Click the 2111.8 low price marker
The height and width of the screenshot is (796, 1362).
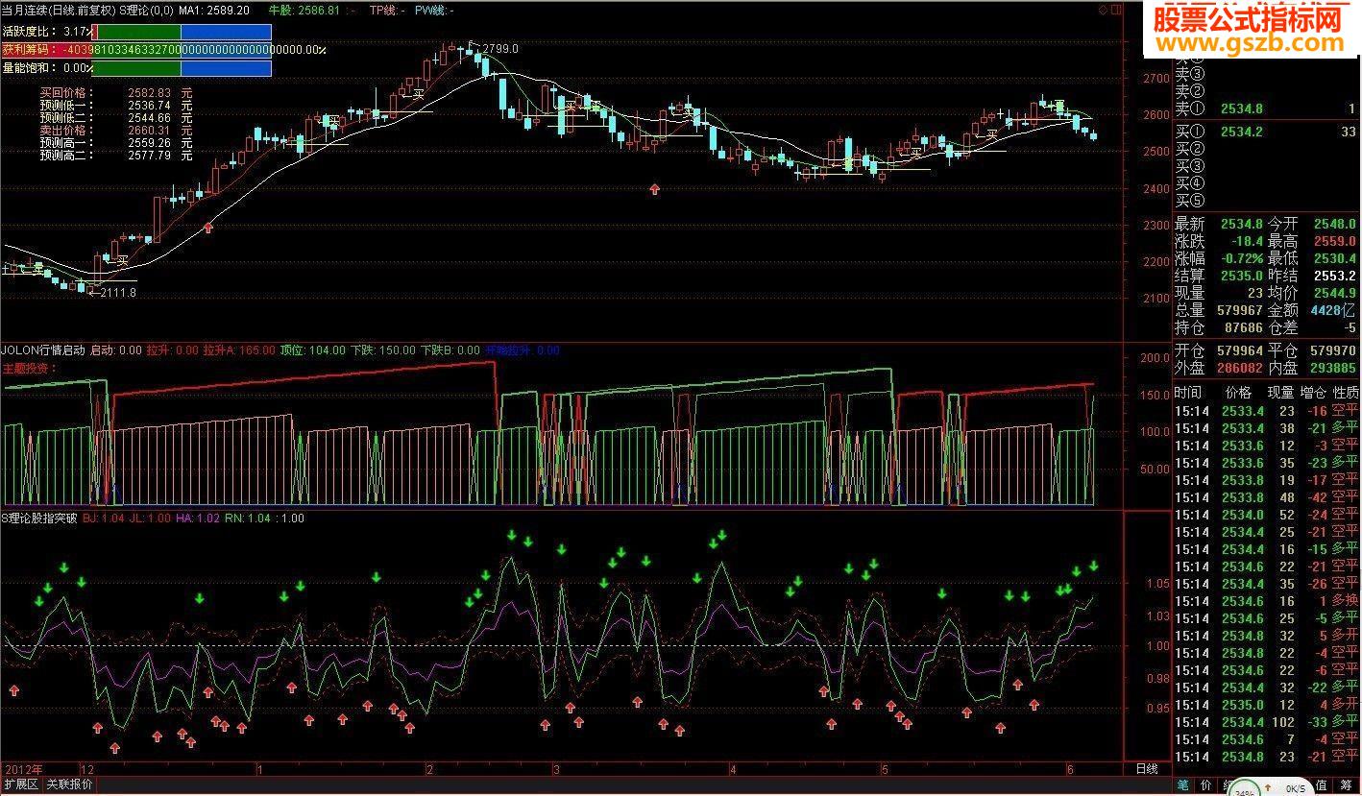pyautogui.click(x=116, y=292)
